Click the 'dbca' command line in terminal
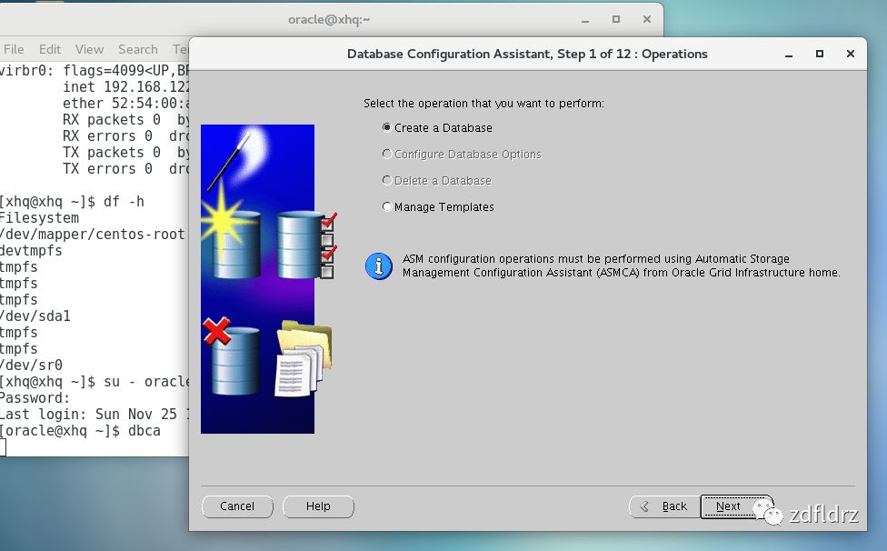This screenshot has width=887, height=551. (x=80, y=430)
